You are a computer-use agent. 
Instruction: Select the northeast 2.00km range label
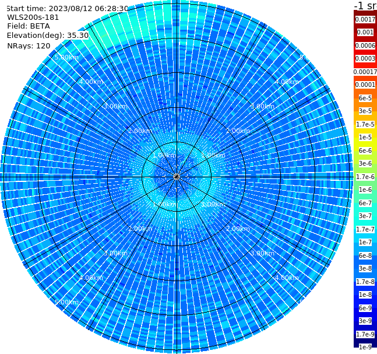(x=238, y=131)
